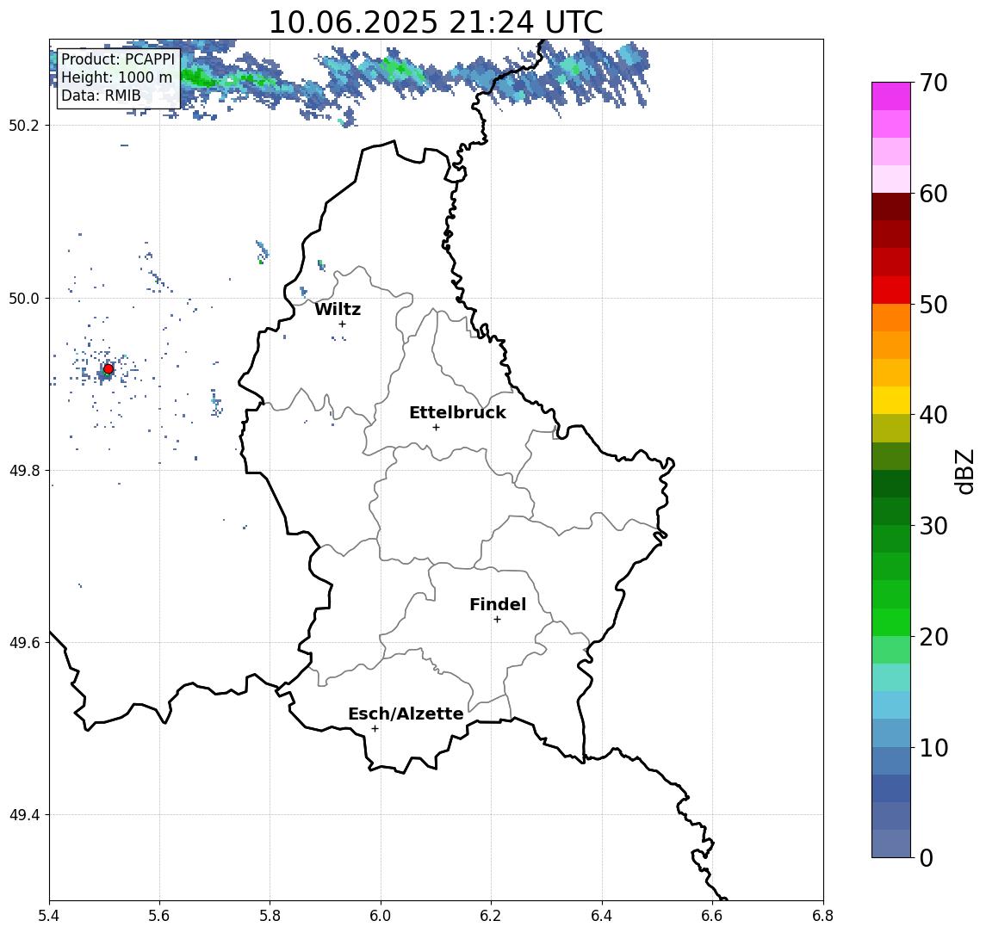Click the Findel station cross marker
The image size is (986, 933).
[497, 620]
